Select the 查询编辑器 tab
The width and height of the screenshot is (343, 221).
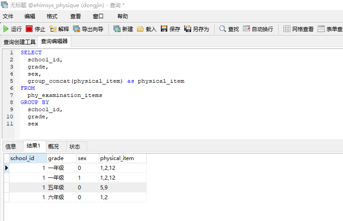point(54,41)
